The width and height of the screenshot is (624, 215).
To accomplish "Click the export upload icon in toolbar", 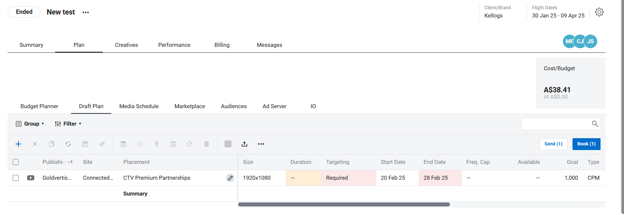I will [244, 144].
